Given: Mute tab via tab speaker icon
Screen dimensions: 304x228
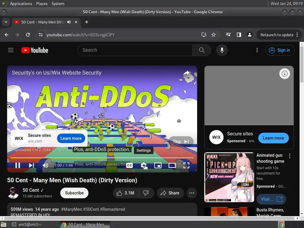Looking at the screenshot, I should pyautogui.click(x=69, y=22).
